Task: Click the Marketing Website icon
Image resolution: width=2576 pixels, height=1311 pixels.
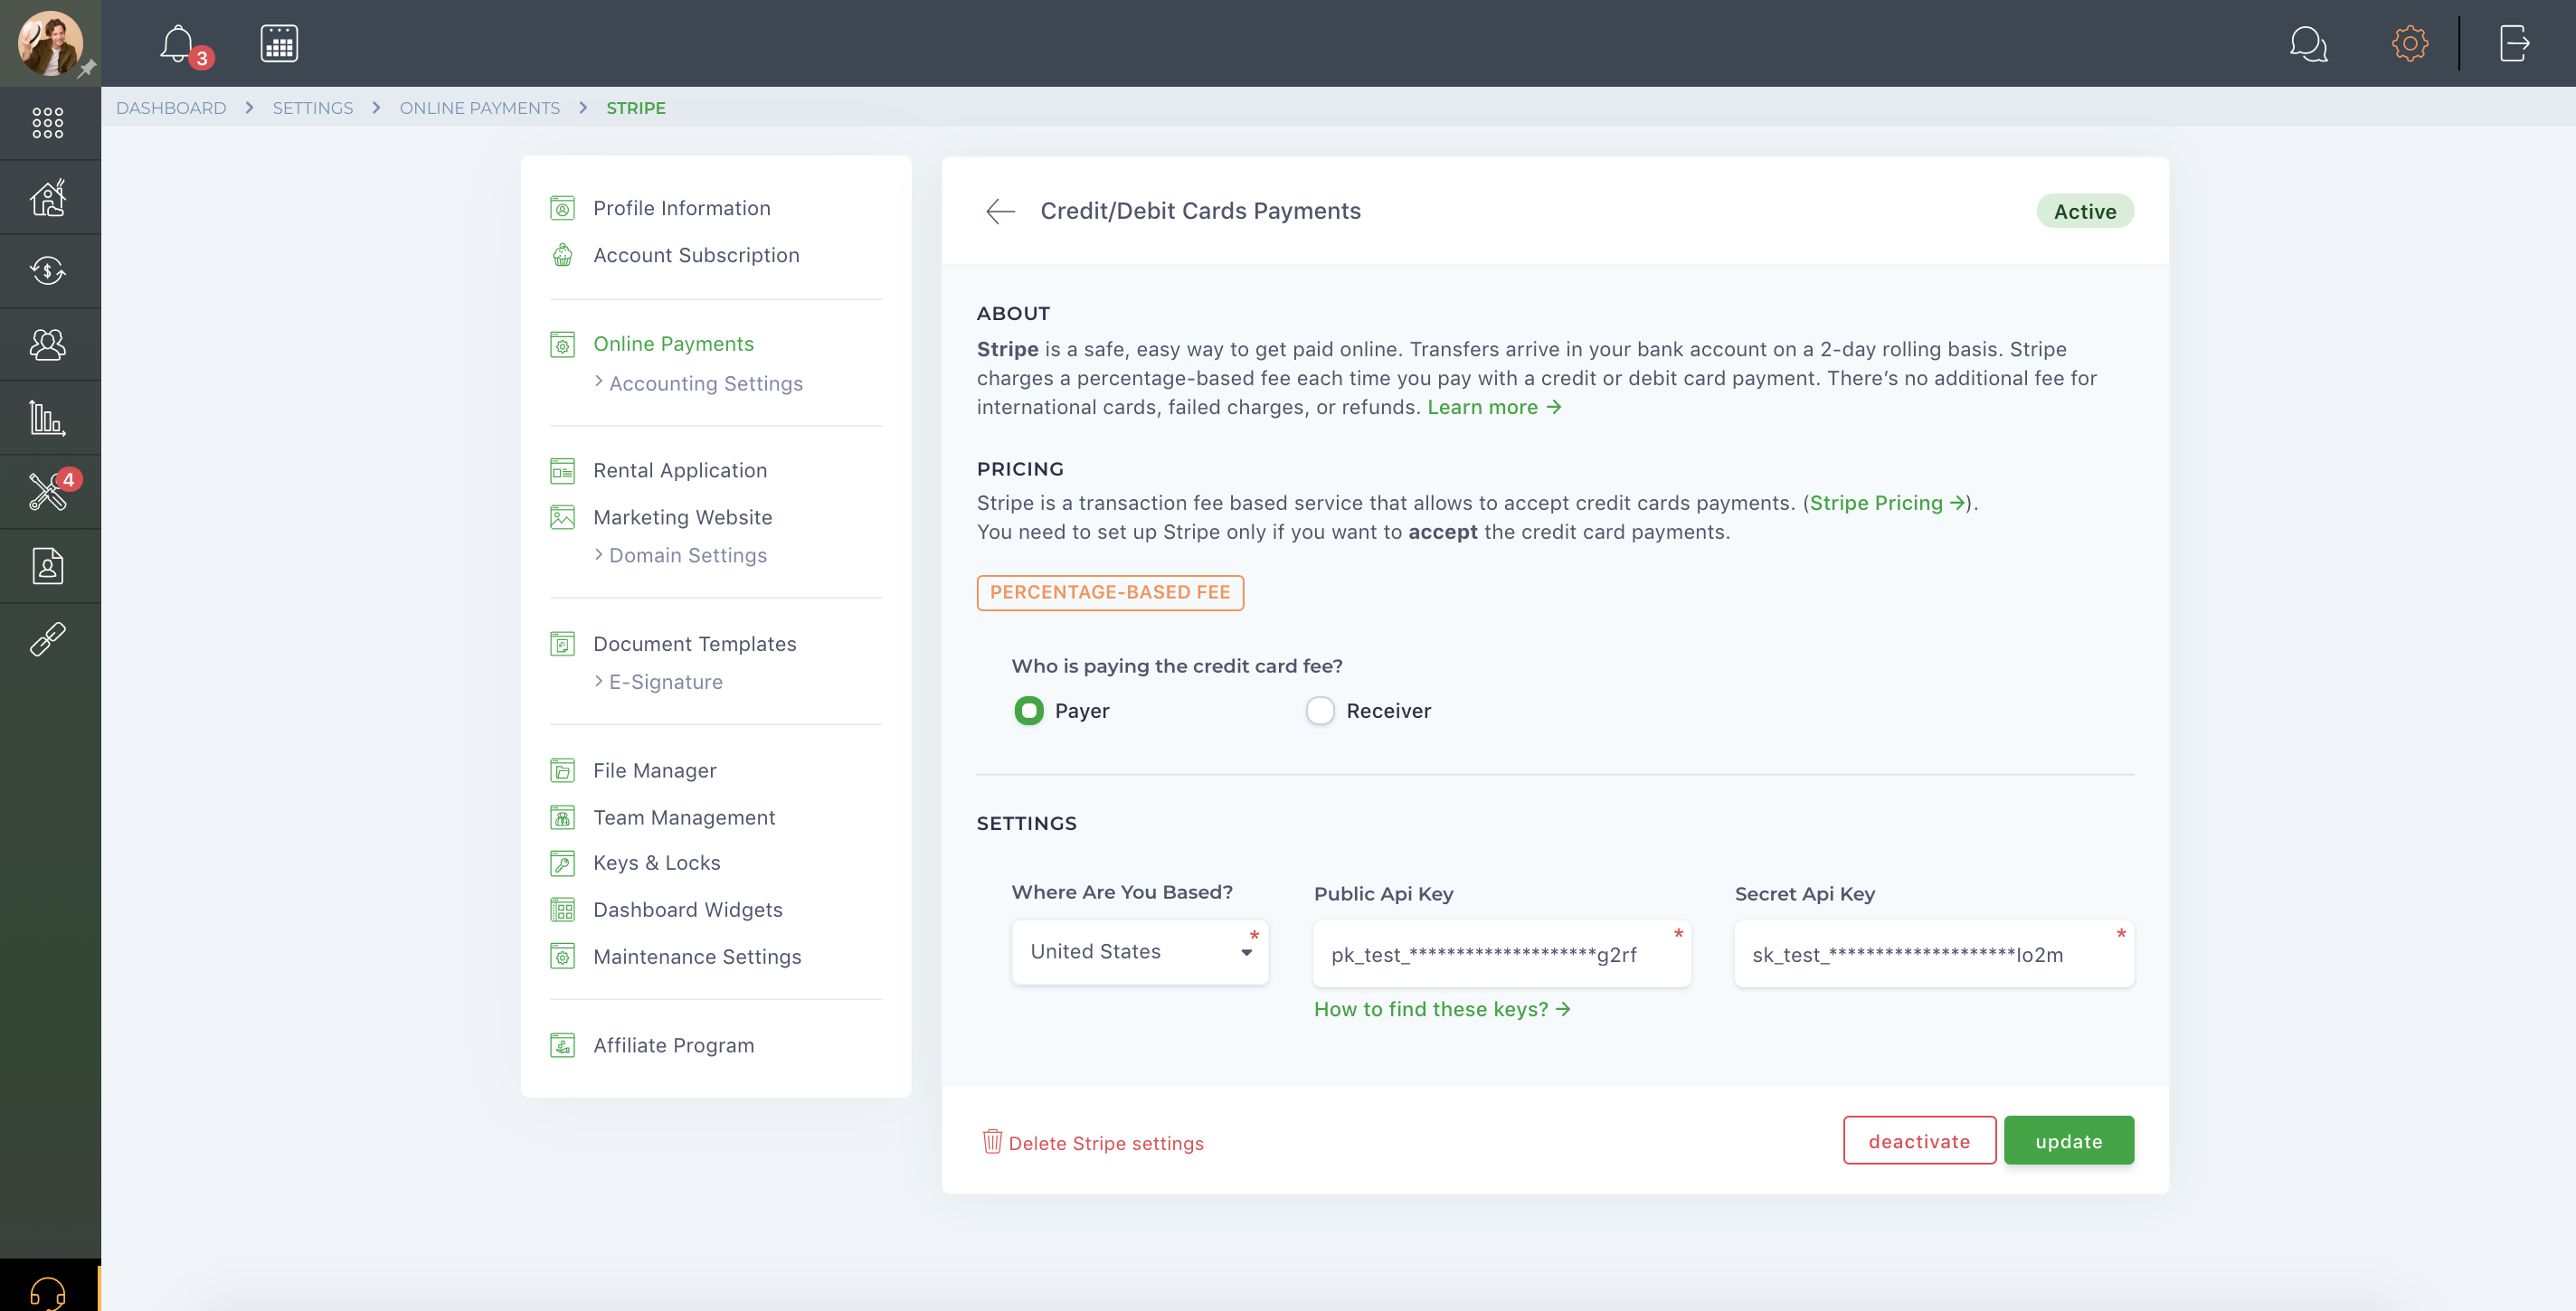Action: 563,517
